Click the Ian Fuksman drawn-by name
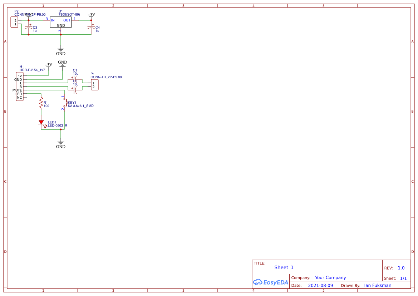 [x=377, y=285]
